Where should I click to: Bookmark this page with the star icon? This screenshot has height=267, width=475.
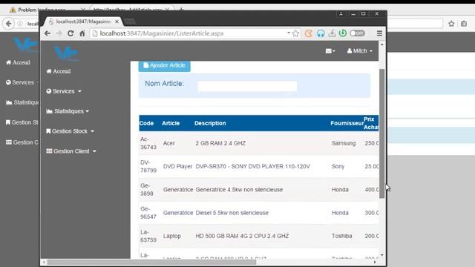pos(295,33)
